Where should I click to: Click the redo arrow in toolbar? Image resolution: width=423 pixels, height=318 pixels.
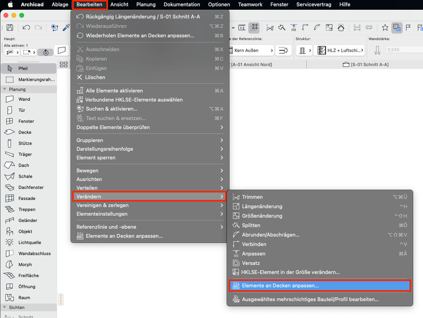pyautogui.click(x=38, y=27)
